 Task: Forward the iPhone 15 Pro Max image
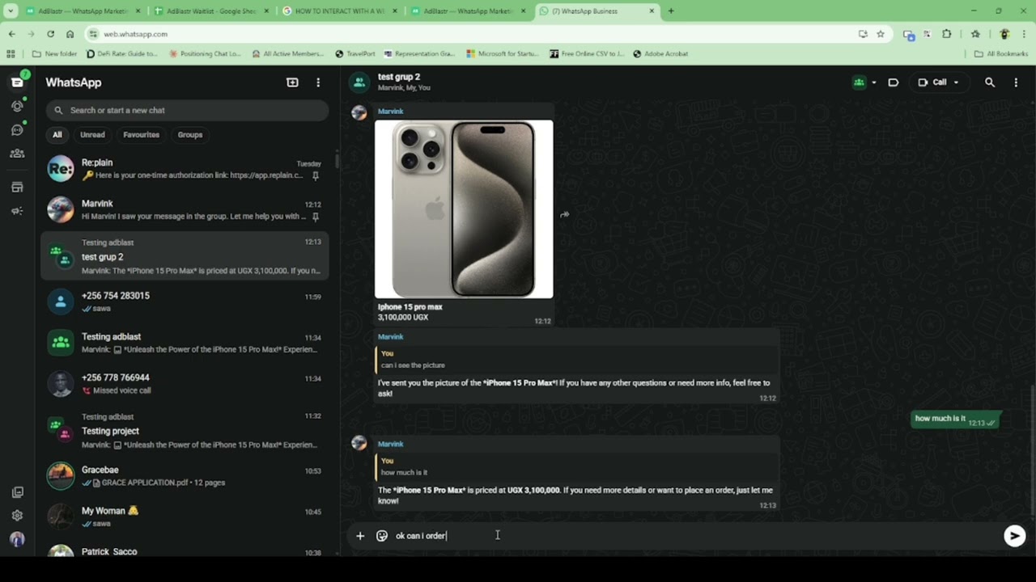(x=565, y=215)
